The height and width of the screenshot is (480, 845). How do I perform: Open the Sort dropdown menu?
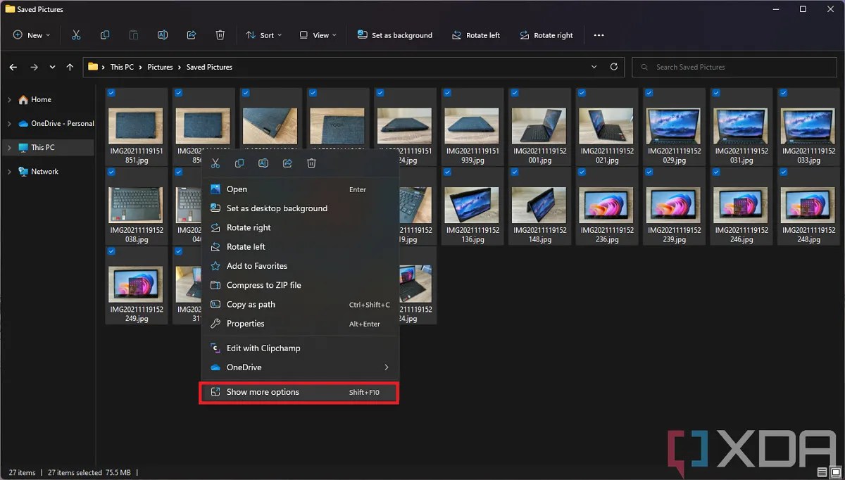coord(263,34)
